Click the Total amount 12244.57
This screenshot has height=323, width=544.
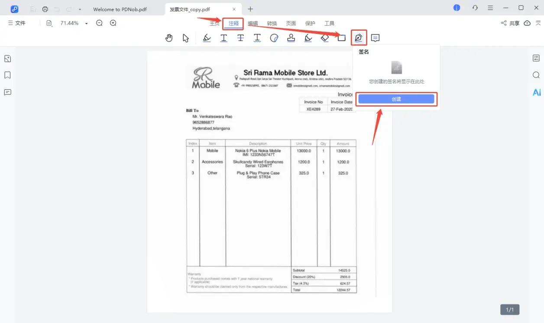pyautogui.click(x=343, y=290)
